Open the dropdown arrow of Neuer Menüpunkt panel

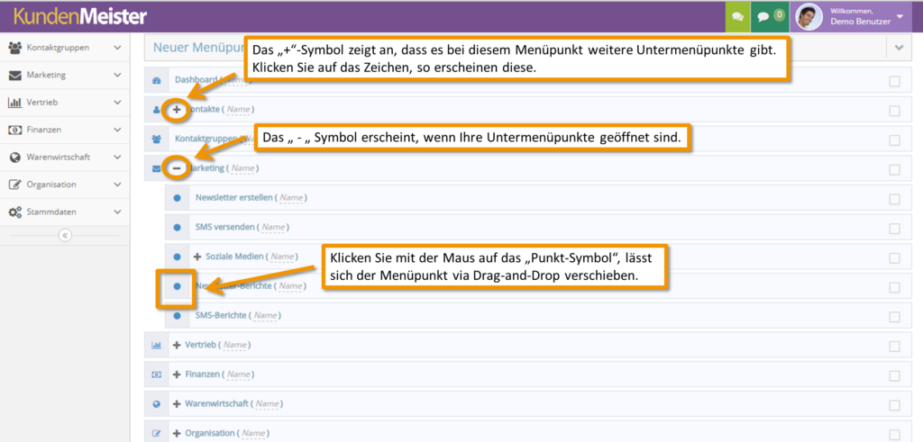pyautogui.click(x=899, y=48)
